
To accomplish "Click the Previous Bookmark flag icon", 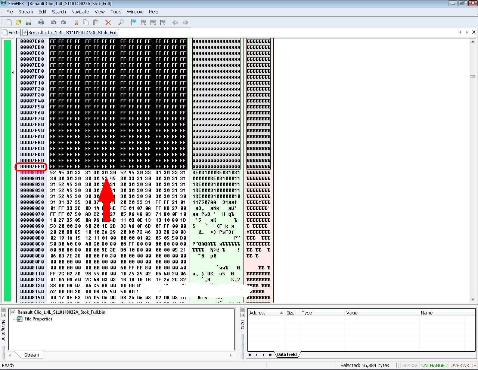I will coord(153,22).
